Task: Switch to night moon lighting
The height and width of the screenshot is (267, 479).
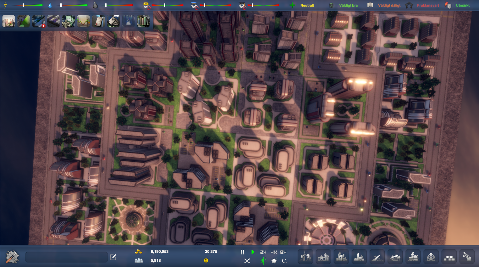Action: (x=284, y=261)
